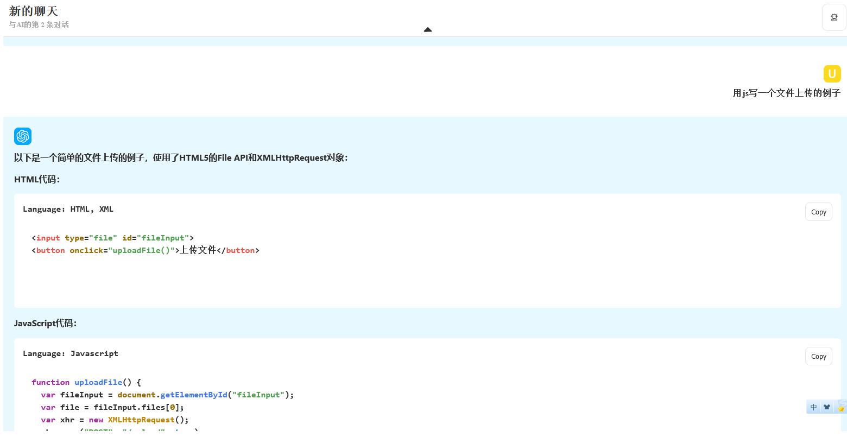Click the blue AI assistant avatar icon
Viewport: 847px width, 437px height.
23,136
